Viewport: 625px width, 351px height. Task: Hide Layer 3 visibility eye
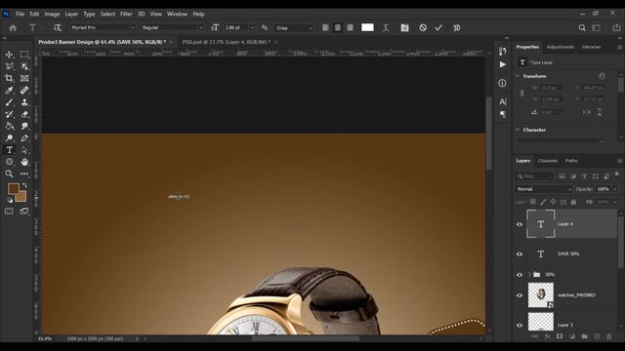pos(520,325)
